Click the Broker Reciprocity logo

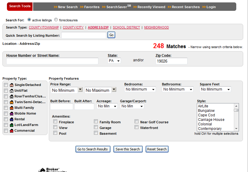(x=53, y=170)
